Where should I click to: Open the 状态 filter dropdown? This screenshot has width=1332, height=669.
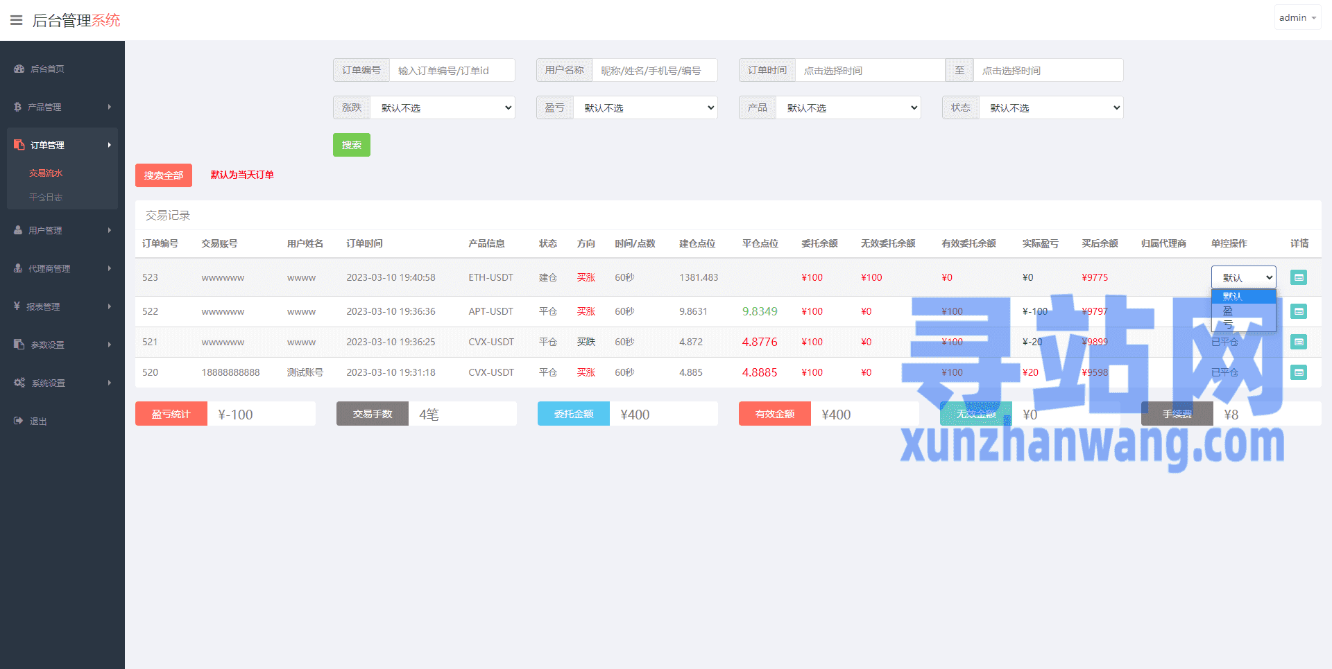1050,107
